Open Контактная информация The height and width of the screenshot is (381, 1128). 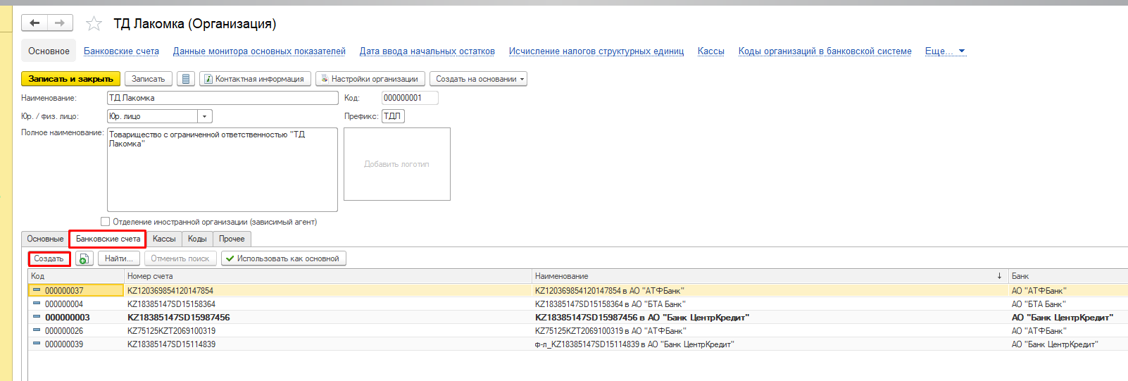[255, 79]
